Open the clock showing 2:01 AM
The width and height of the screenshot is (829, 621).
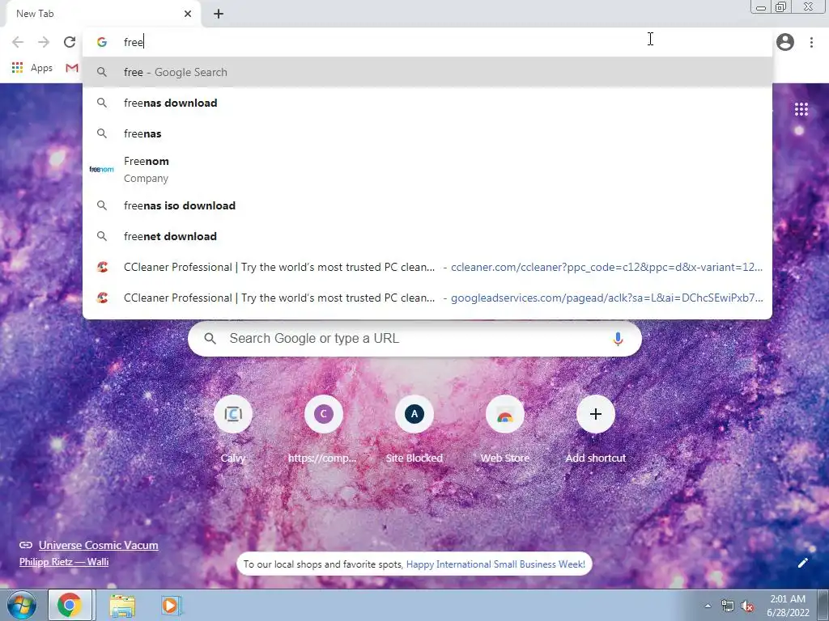coord(788,606)
